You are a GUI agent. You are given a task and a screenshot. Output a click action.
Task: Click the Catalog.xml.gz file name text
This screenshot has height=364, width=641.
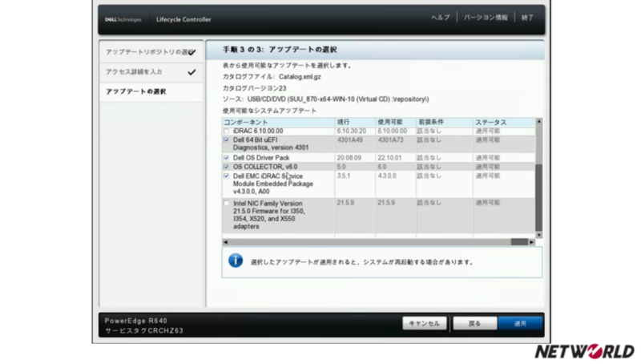click(300, 77)
